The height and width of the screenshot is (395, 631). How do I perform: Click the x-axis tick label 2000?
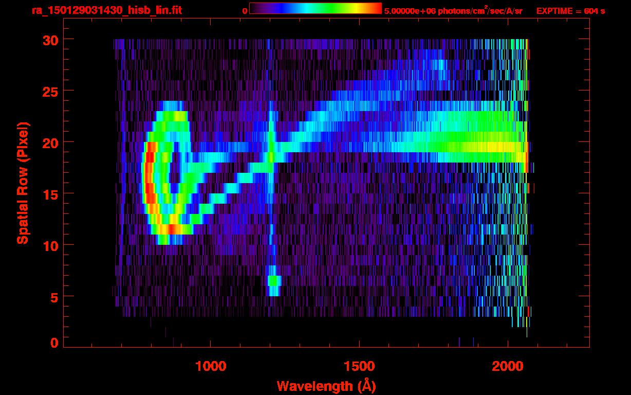[x=508, y=367]
